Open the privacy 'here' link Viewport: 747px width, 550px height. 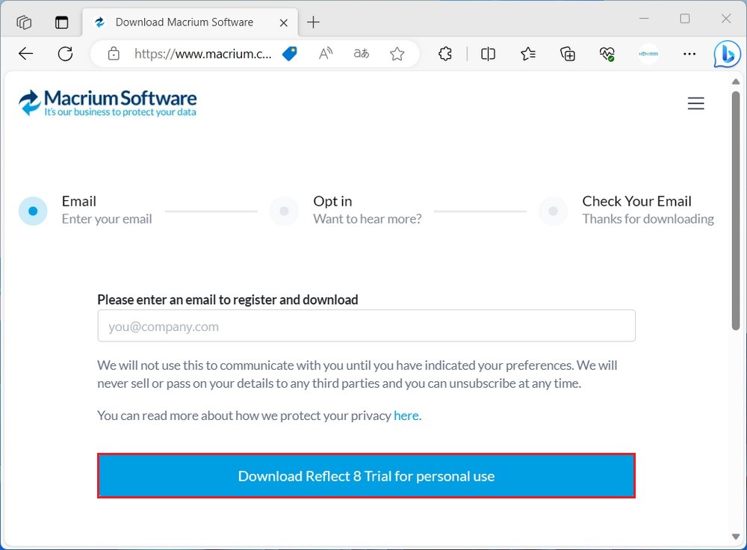pos(406,415)
